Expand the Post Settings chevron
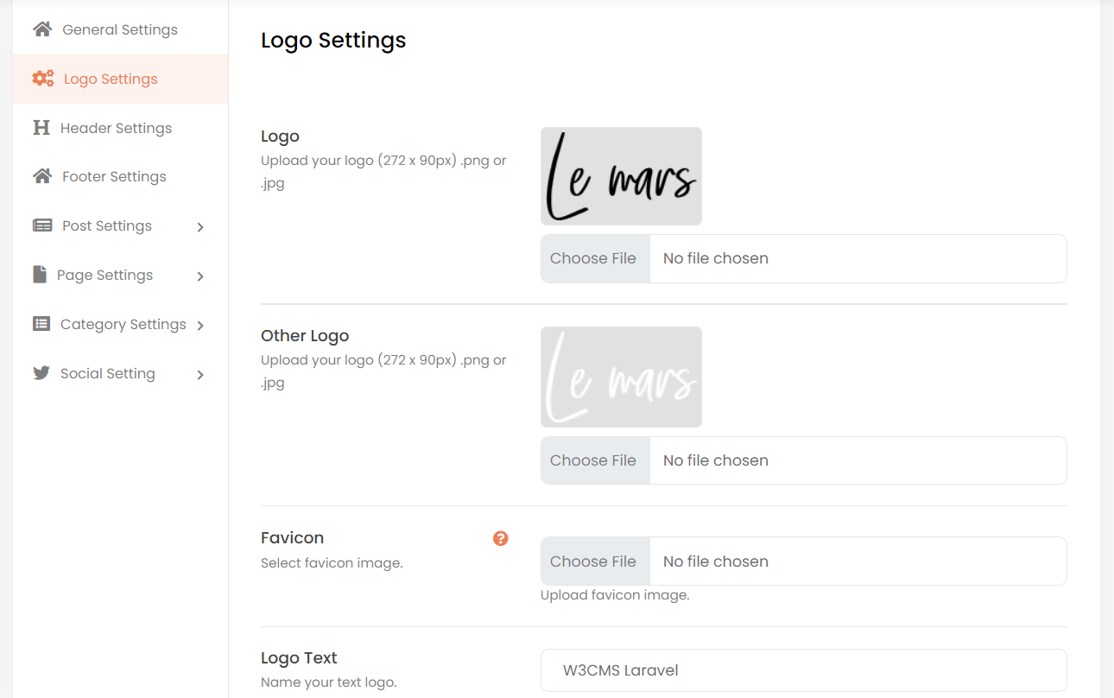1114x698 pixels. pos(200,227)
